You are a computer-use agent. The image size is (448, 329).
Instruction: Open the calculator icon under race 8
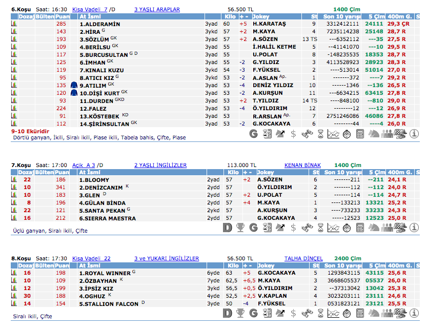360,313
